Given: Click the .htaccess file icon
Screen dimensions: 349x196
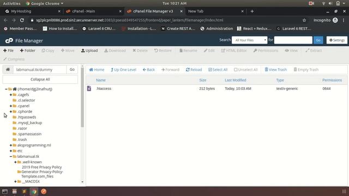Looking at the screenshot, I should point(89,88).
